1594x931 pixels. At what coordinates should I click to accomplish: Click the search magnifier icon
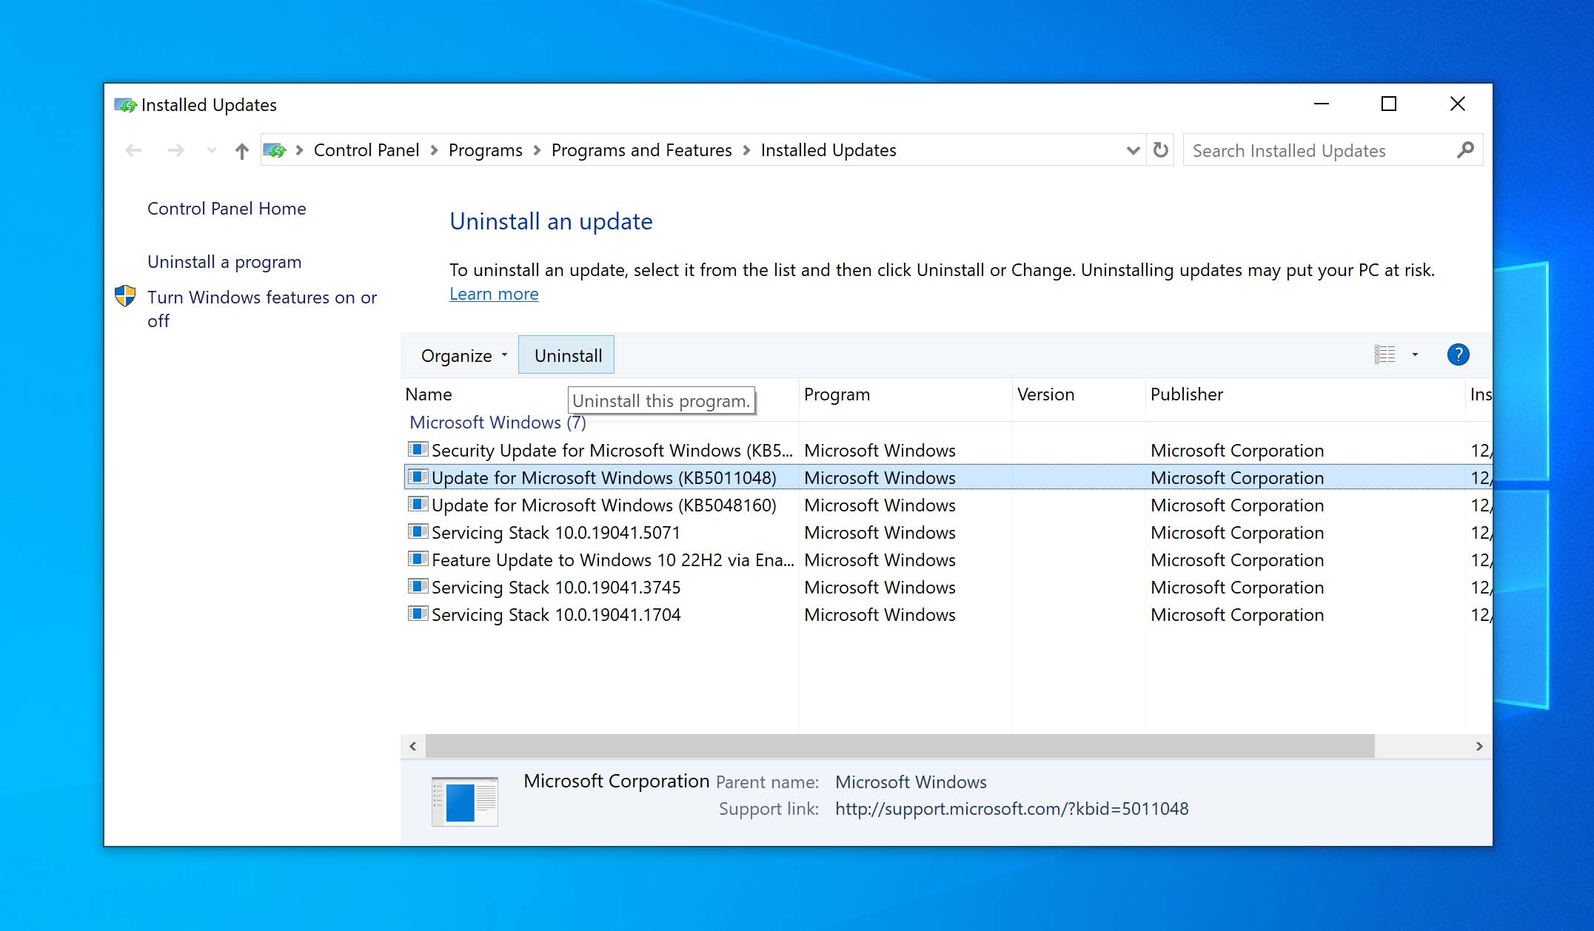point(1465,150)
